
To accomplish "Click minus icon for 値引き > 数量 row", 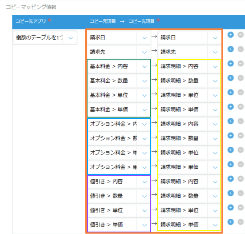I will pyautogui.click(x=241, y=193).
